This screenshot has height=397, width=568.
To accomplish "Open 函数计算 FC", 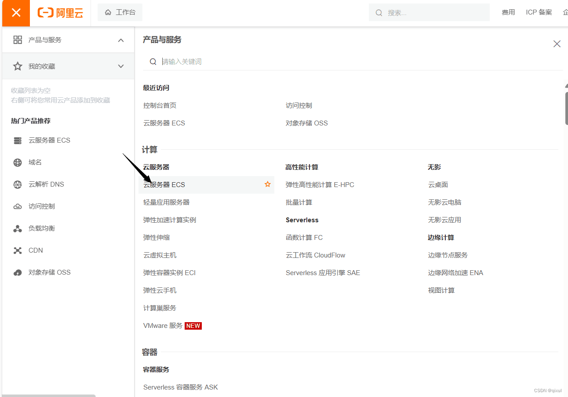I will tap(304, 238).
